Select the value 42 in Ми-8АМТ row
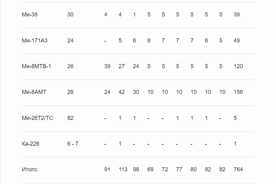The image size is (276, 184). coord(122,92)
